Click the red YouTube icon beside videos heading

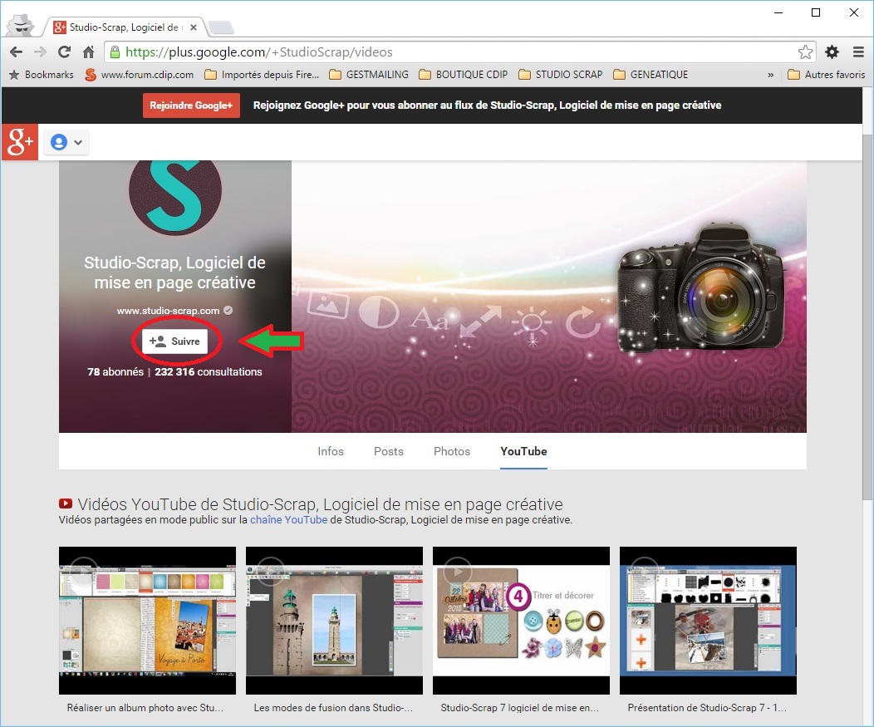pos(65,503)
